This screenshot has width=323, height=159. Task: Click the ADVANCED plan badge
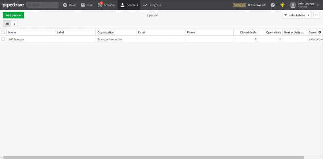[239, 5]
